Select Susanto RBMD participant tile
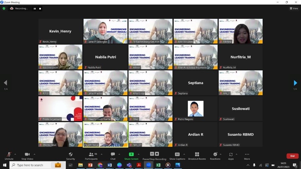 pyautogui.click(x=240, y=135)
